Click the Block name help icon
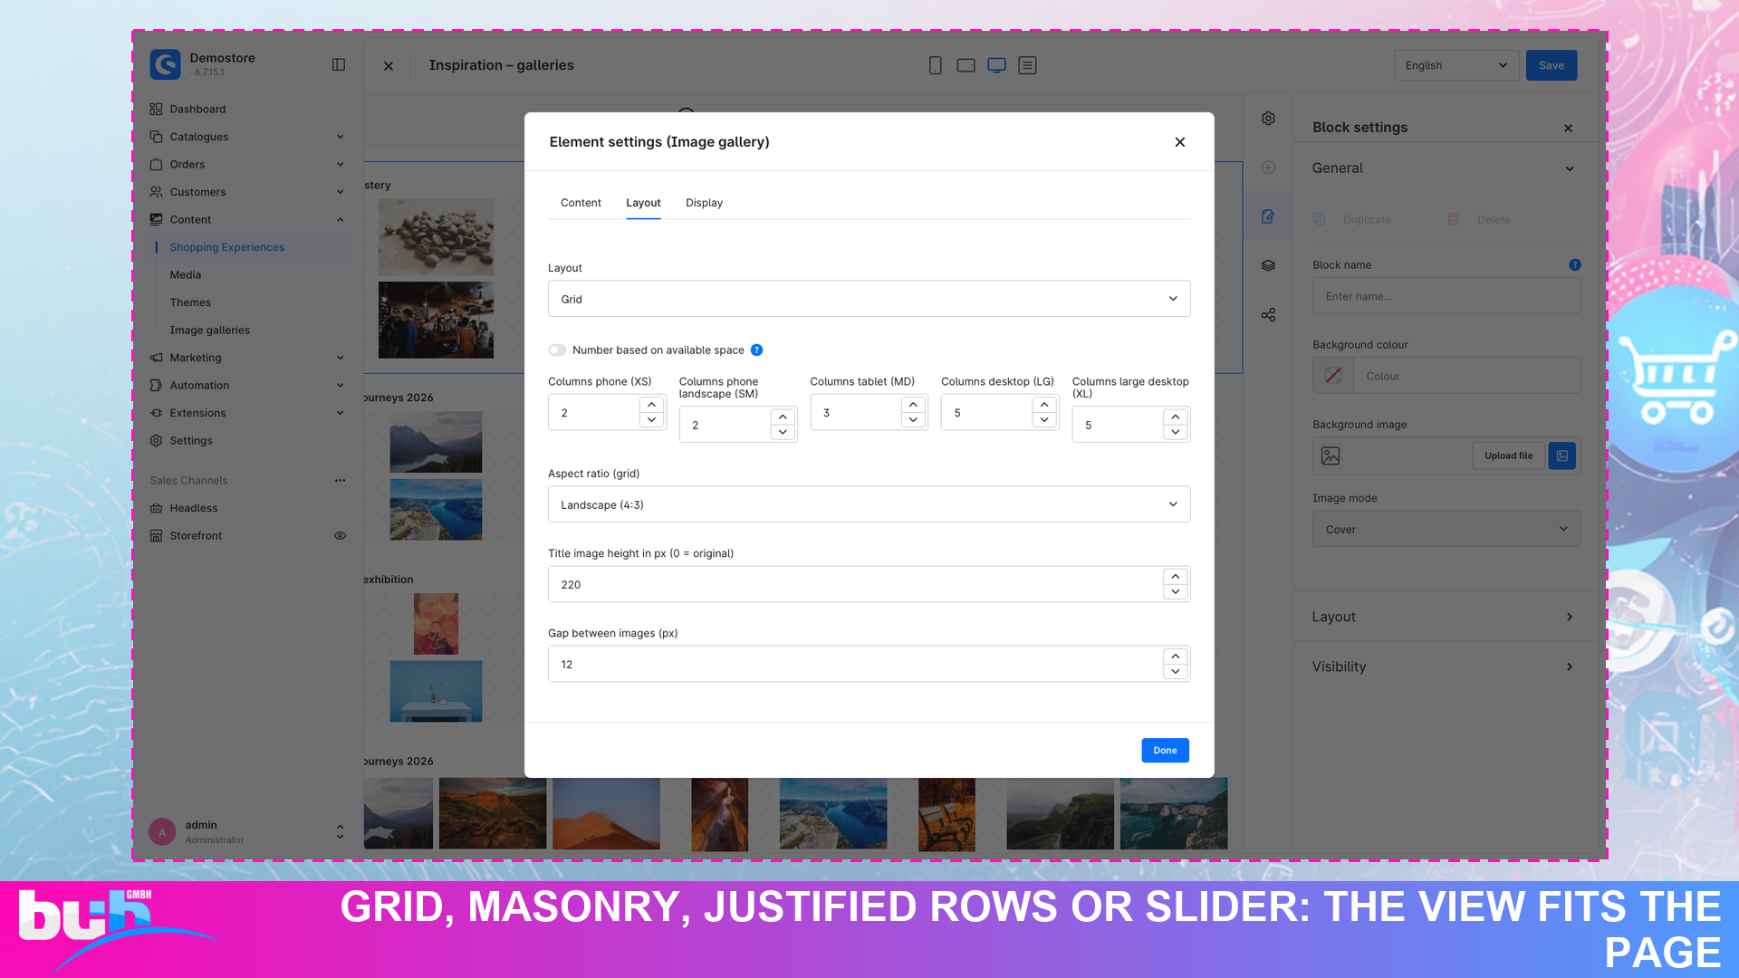The image size is (1739, 978). (1575, 264)
